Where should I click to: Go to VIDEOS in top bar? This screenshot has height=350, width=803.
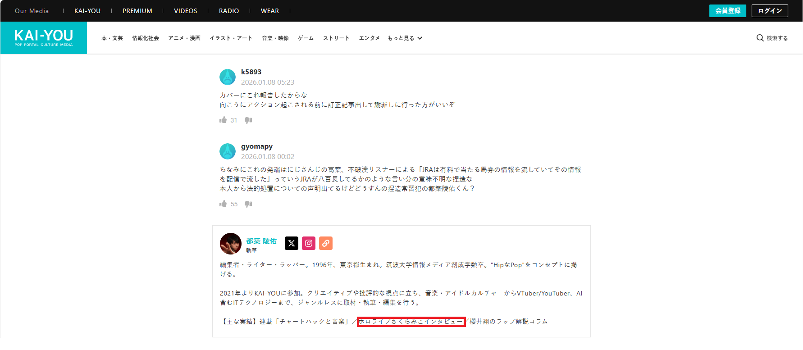pos(186,11)
